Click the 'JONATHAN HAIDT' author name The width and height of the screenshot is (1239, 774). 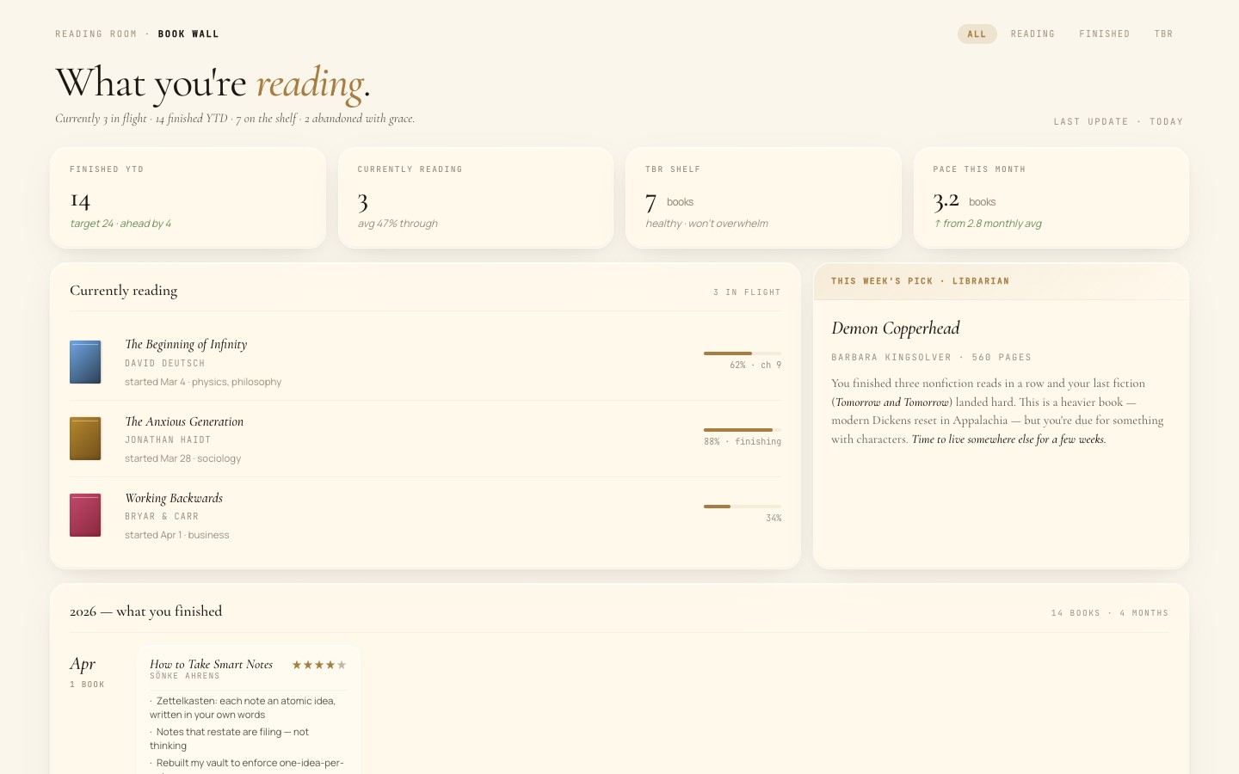pos(168,440)
